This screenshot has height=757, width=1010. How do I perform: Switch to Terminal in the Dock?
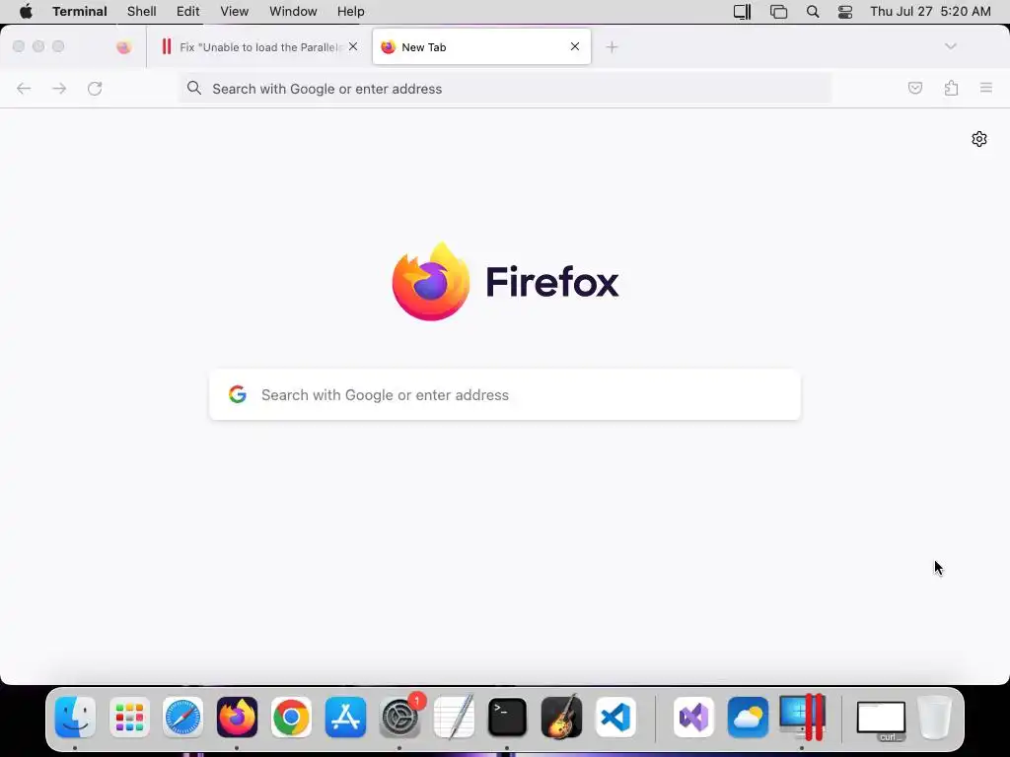click(508, 717)
